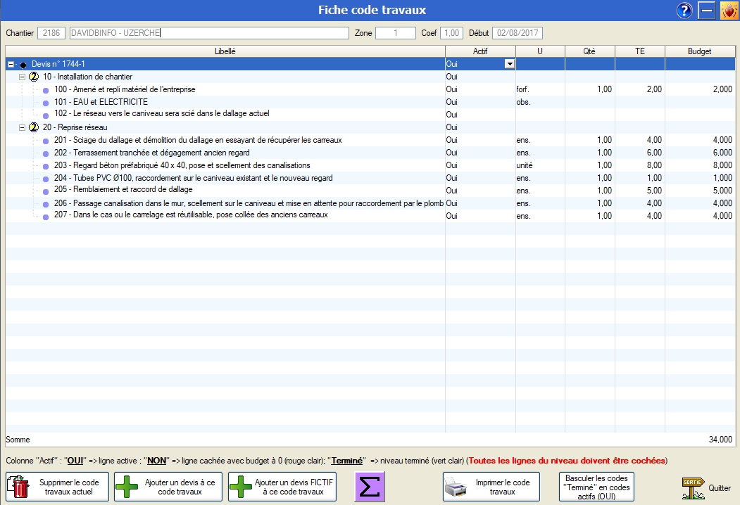This screenshot has height=505, width=740.
Task: Click the Chantier name field DAVIDBINFO - UZERCHE
Action: 208,33
